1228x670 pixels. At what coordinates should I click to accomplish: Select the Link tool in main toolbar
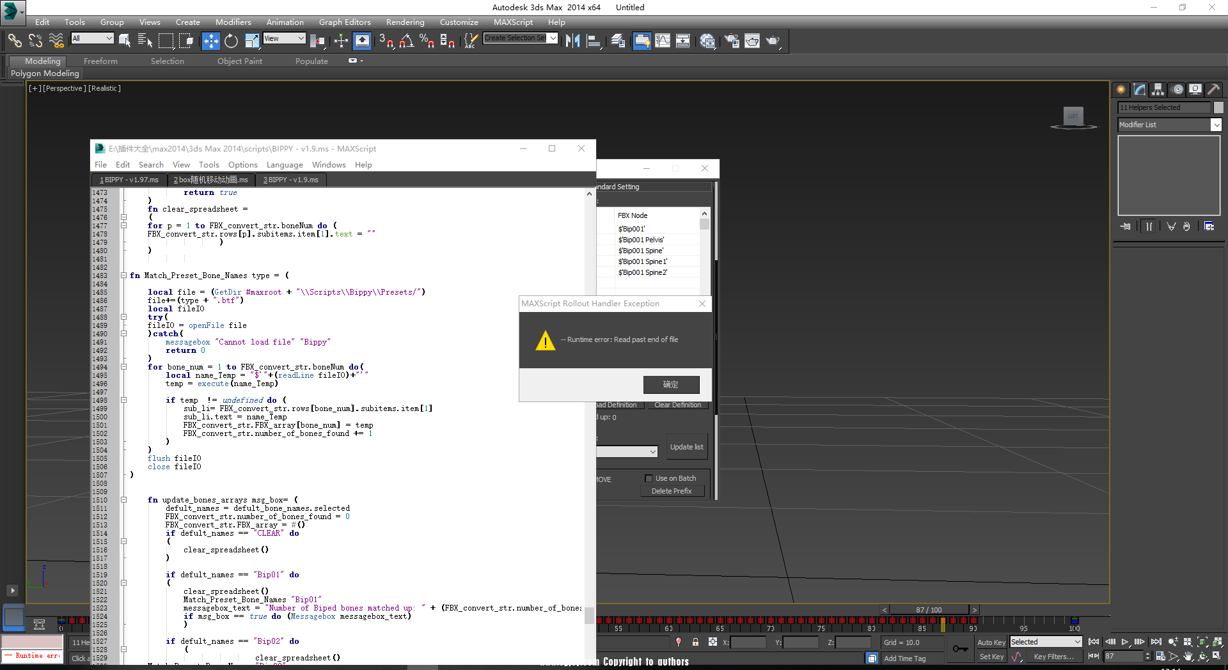[14, 41]
